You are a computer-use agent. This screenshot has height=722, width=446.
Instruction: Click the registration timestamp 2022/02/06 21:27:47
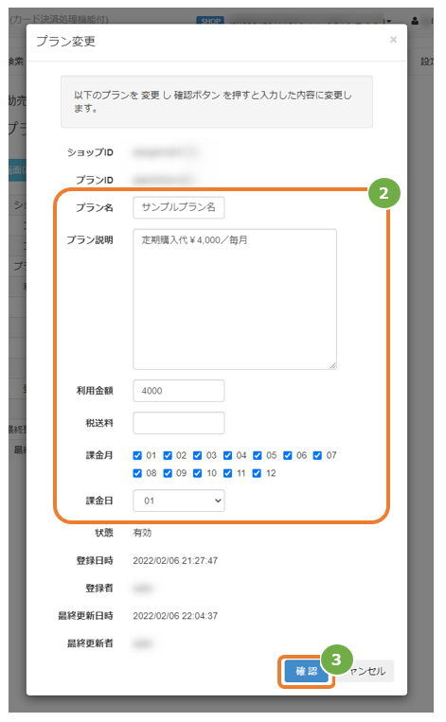tap(175, 560)
